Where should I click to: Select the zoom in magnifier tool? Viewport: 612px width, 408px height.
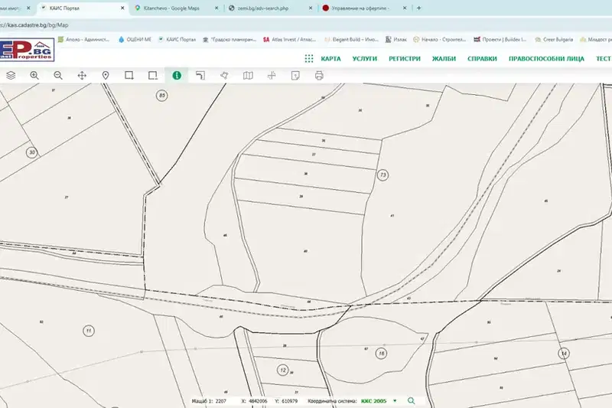click(x=34, y=75)
